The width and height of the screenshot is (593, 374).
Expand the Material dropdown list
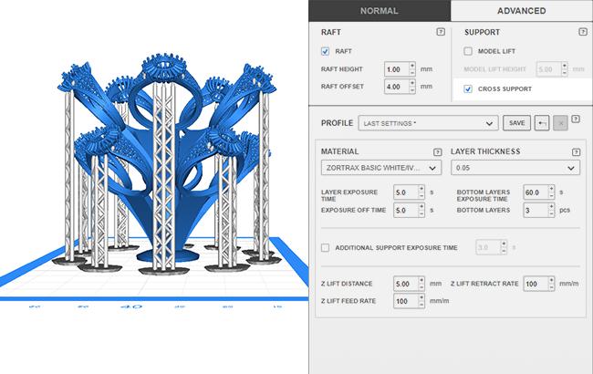380,168
